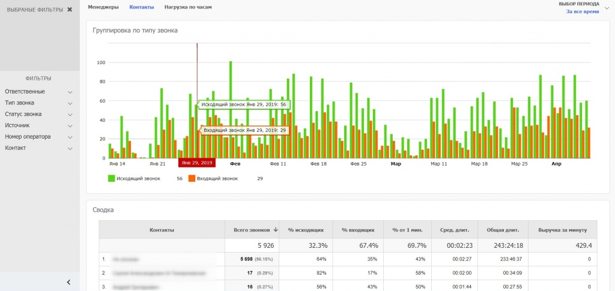Click the average duration 00:02:23

click(459, 246)
